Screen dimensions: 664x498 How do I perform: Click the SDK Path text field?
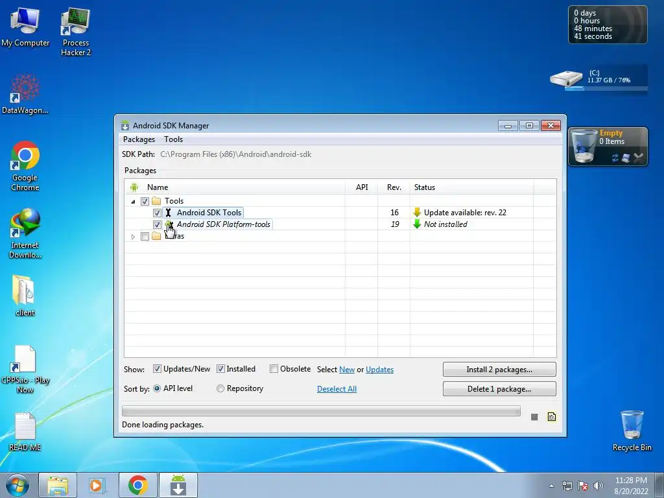236,154
